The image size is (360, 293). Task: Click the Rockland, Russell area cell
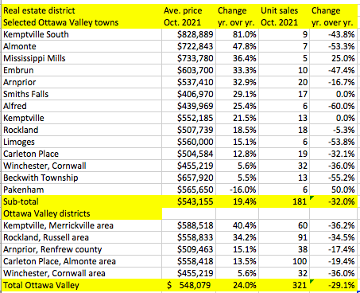click(82, 237)
